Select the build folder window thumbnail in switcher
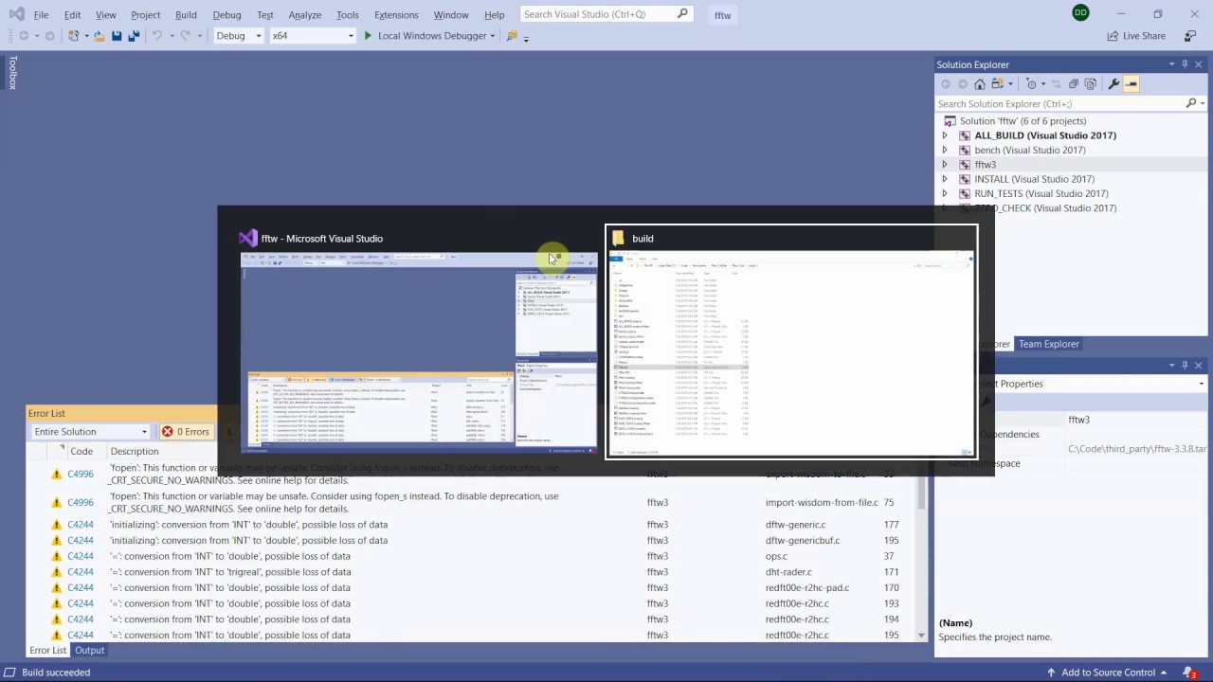This screenshot has height=682, width=1213. 791,342
